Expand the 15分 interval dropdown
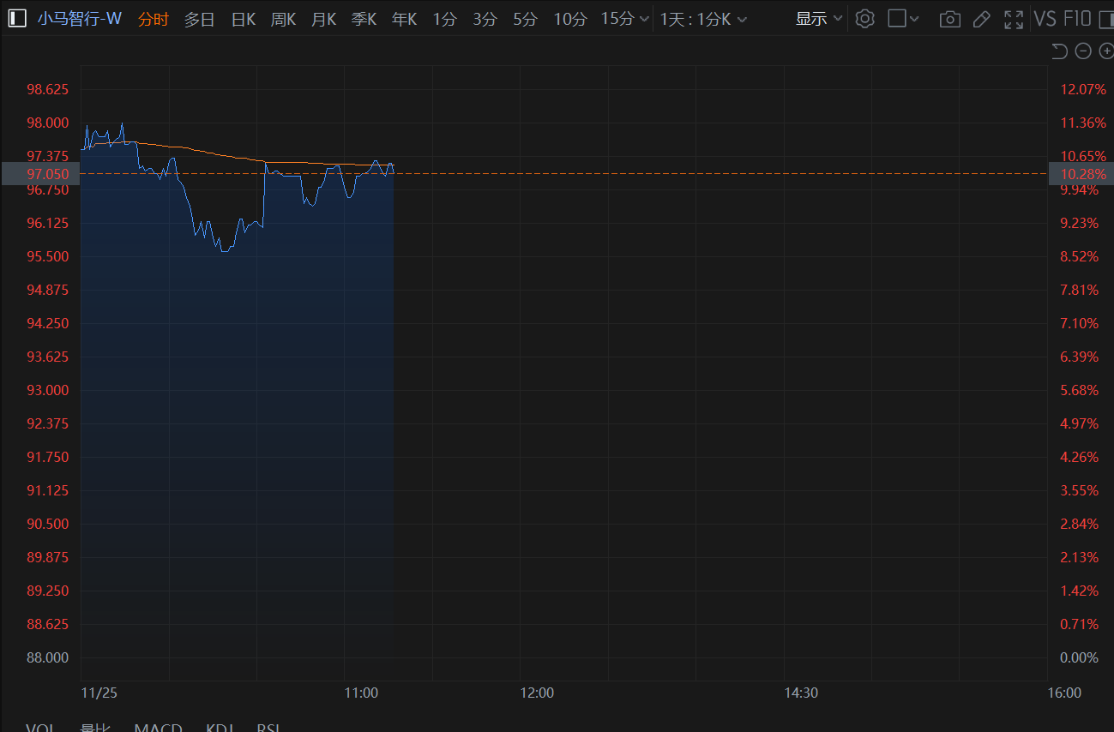1114x732 pixels. point(624,19)
